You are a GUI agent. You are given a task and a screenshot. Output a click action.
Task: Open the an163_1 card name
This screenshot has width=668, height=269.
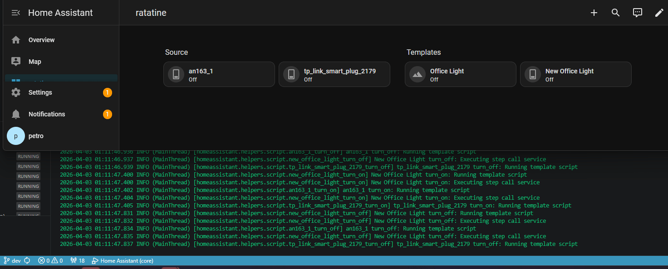(x=201, y=71)
